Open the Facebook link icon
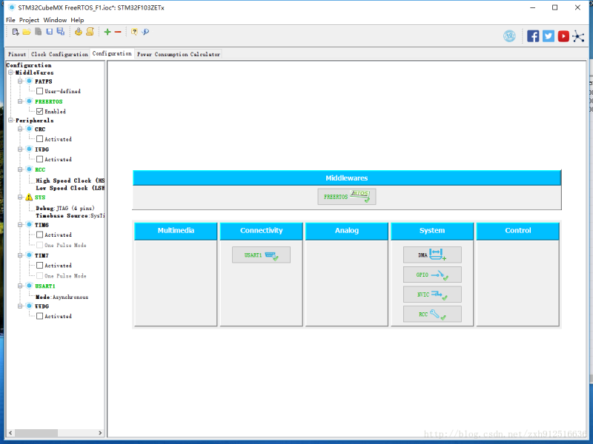 click(x=533, y=36)
